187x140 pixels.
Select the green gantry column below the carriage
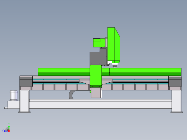[x=96, y=75]
